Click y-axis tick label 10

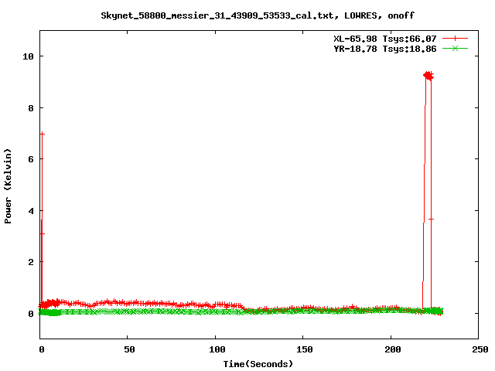pos(28,56)
